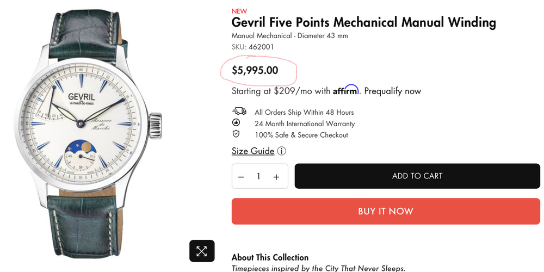Open the Size Guide link
Viewport: 544px width, 272px height.
point(253,151)
